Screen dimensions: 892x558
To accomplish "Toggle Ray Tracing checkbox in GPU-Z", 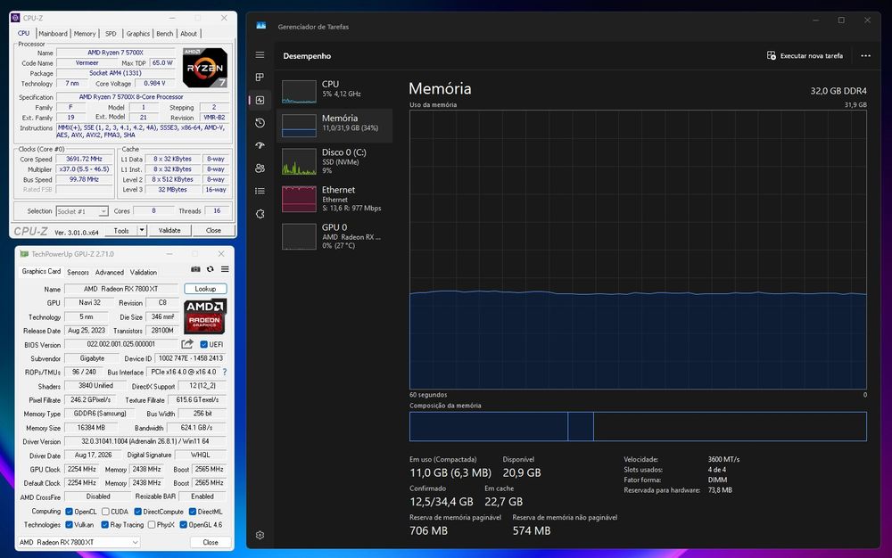I will click(104, 524).
